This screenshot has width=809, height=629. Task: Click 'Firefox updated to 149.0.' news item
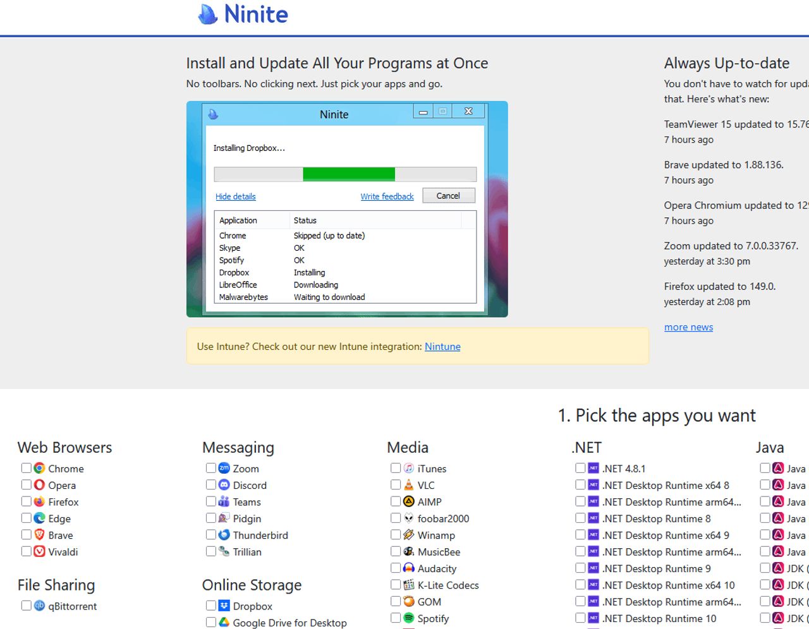coord(720,286)
